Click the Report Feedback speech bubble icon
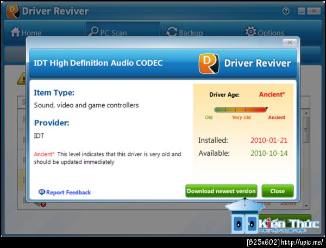The image size is (326, 248). tap(42, 192)
